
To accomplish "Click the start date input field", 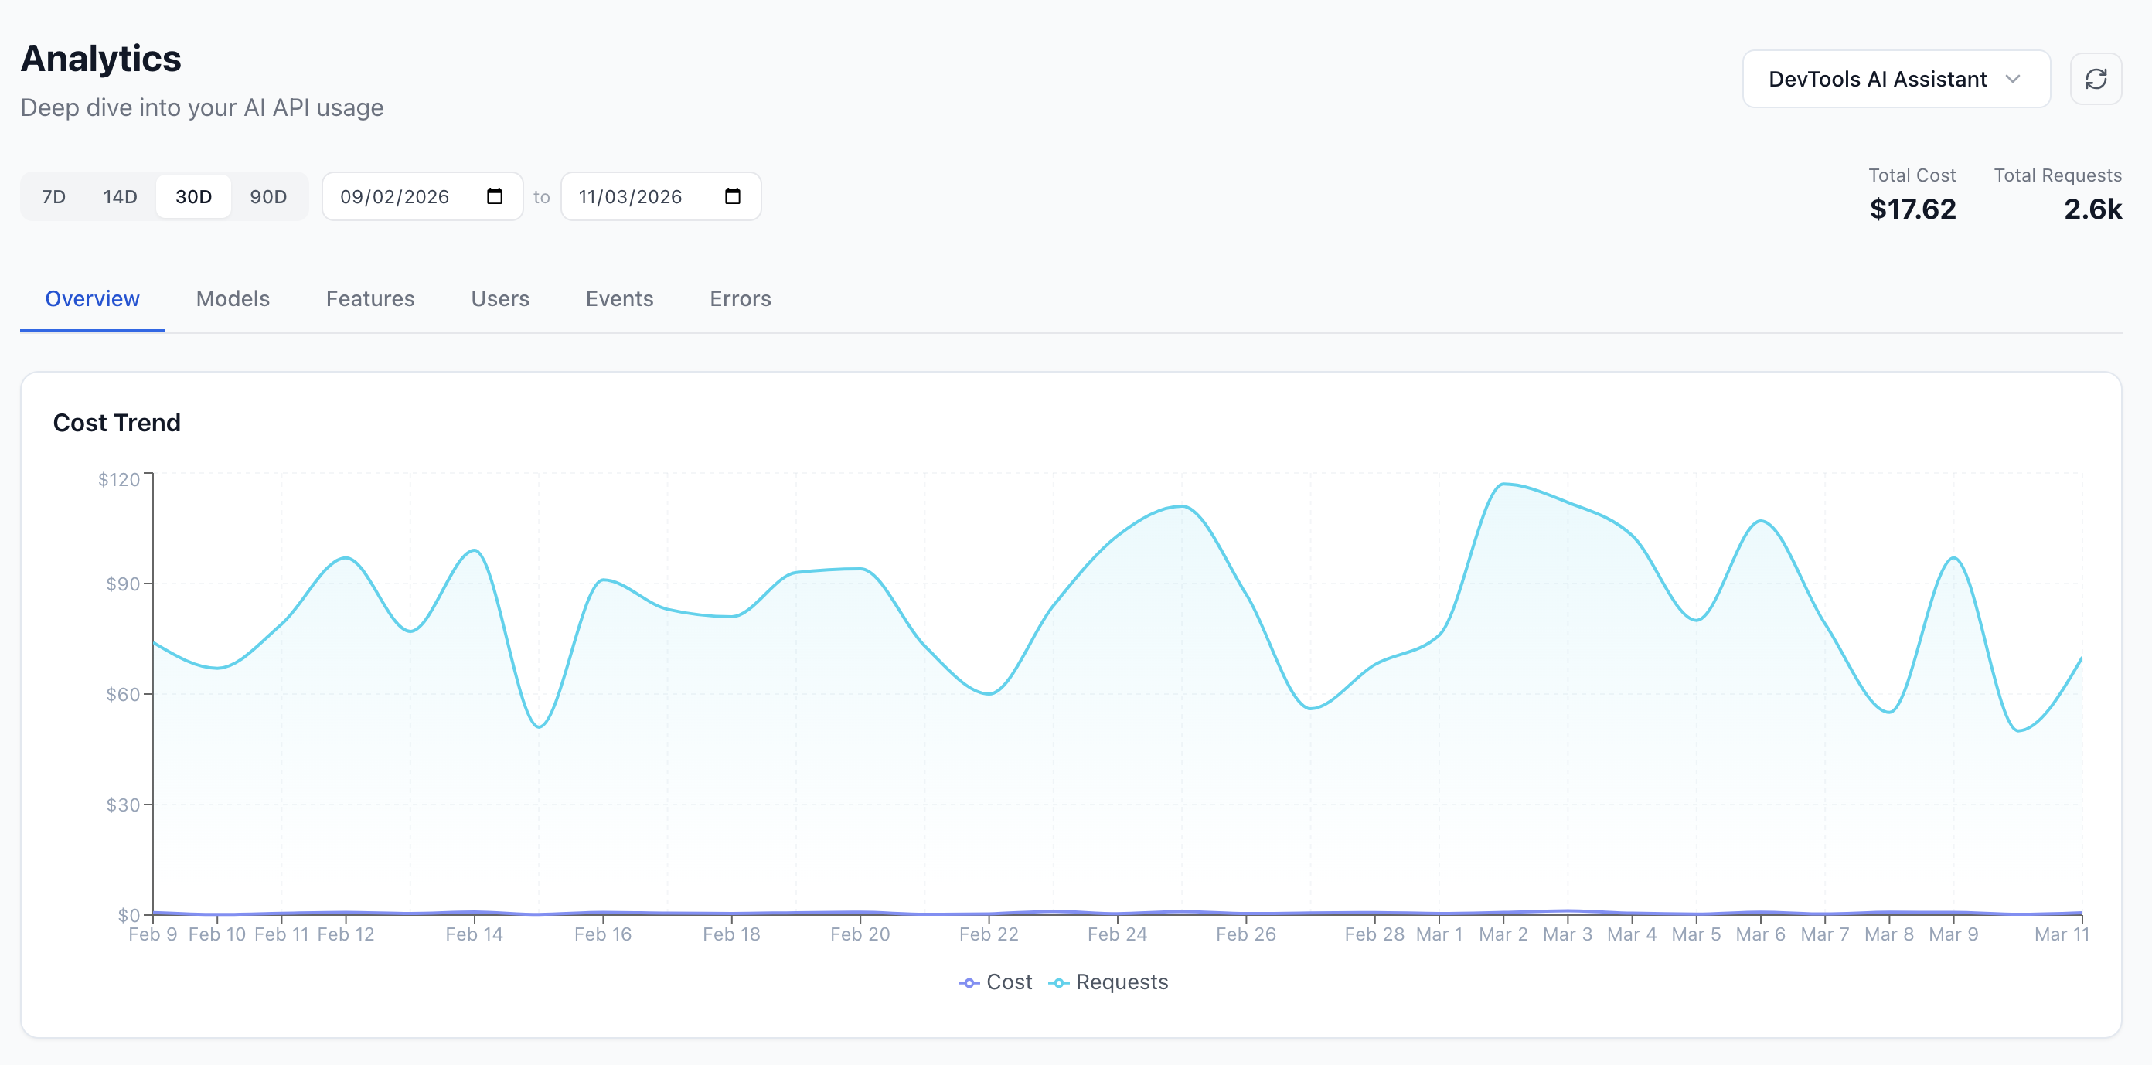I will pyautogui.click(x=401, y=196).
